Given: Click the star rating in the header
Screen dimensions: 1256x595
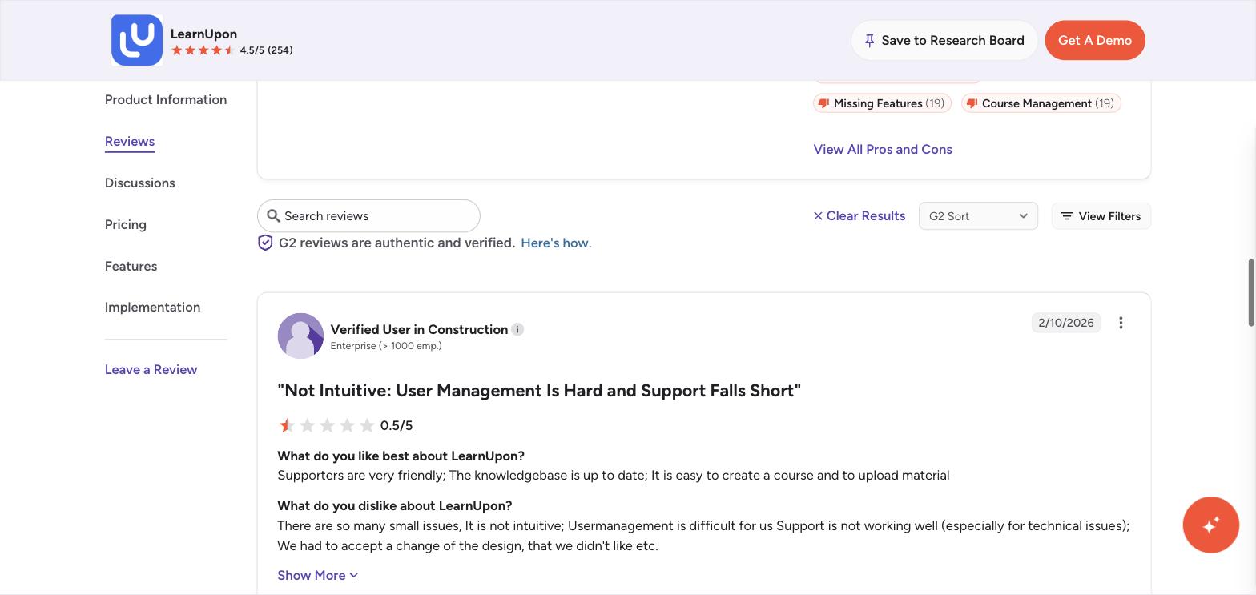Looking at the screenshot, I should click(x=203, y=50).
